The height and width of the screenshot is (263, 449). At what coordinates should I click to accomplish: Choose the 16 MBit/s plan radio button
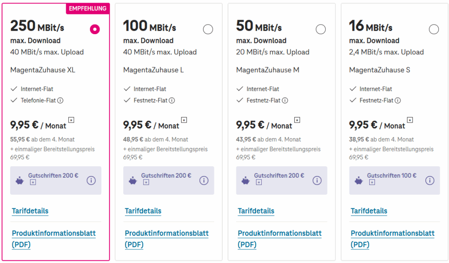[x=434, y=29]
